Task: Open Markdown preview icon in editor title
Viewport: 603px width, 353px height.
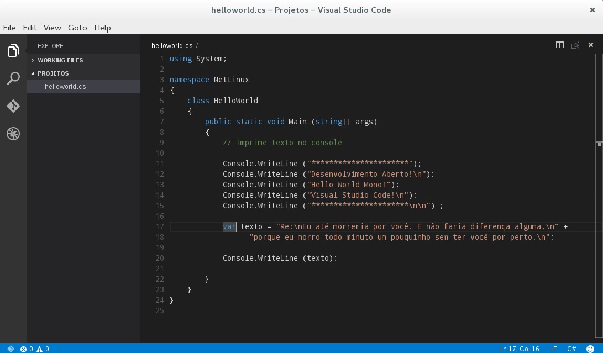Action: pos(575,45)
